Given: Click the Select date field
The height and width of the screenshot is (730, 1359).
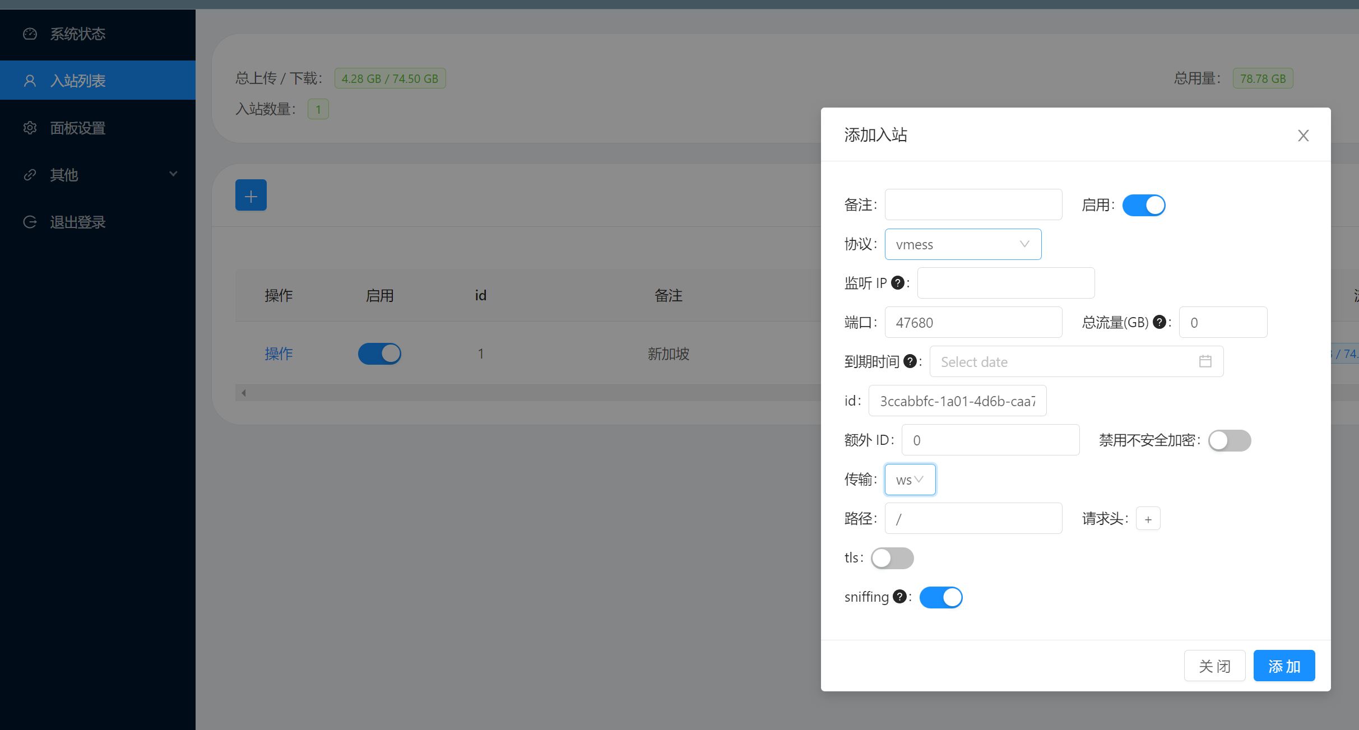Looking at the screenshot, I should click(x=1076, y=361).
